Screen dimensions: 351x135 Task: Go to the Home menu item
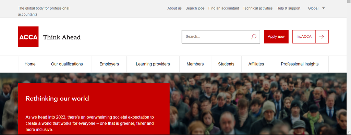30,64
